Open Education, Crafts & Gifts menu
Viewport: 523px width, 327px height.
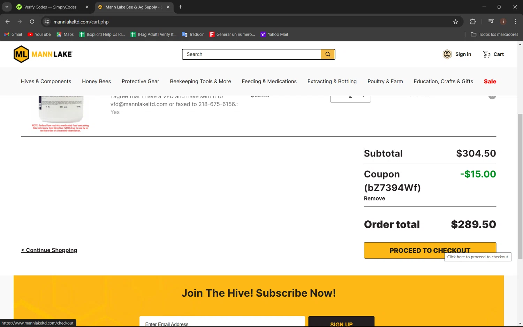443,81
